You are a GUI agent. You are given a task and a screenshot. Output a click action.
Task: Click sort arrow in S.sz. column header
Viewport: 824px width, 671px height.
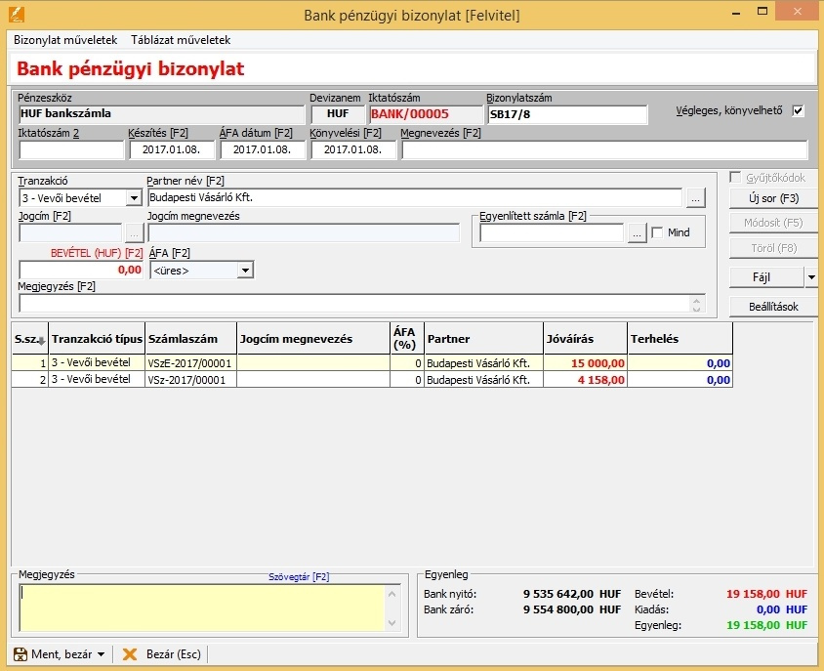coord(40,341)
